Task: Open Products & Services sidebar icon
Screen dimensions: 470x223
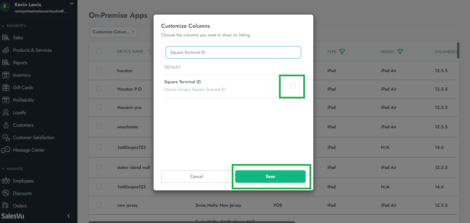Action: click(x=6, y=50)
